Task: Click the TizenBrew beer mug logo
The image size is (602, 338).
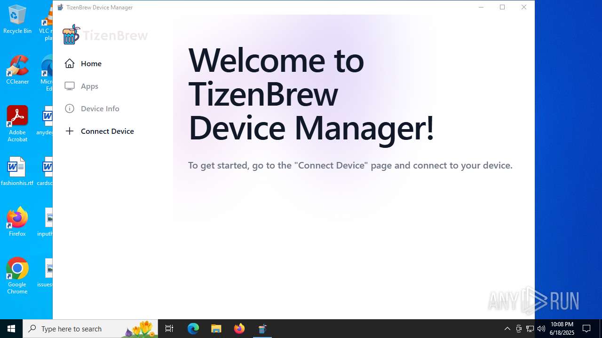Action: 71,35
